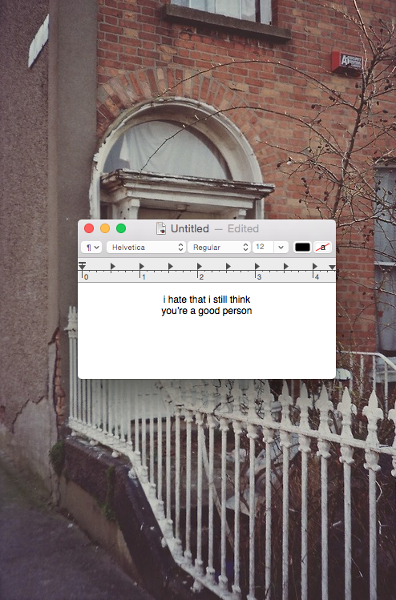Minimize the window with yellow button
The image size is (396, 600).
[x=105, y=228]
